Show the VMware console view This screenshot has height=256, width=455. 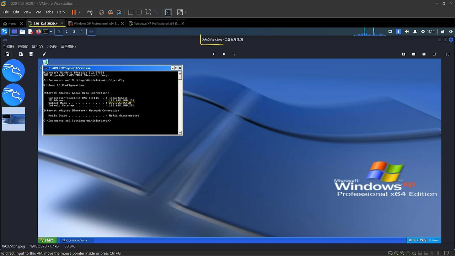168,12
